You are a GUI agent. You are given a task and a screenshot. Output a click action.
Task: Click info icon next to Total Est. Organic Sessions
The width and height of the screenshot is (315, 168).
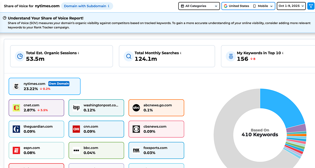click(x=78, y=53)
